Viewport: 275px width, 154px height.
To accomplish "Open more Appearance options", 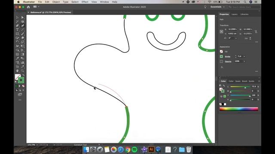I will tap(257, 71).
